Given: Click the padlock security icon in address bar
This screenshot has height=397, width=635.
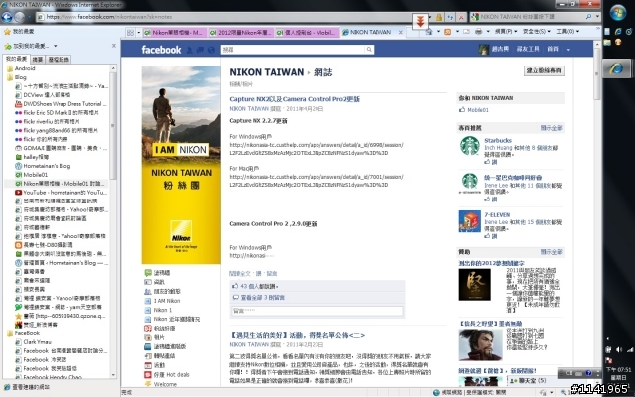Looking at the screenshot, I should point(439,17).
